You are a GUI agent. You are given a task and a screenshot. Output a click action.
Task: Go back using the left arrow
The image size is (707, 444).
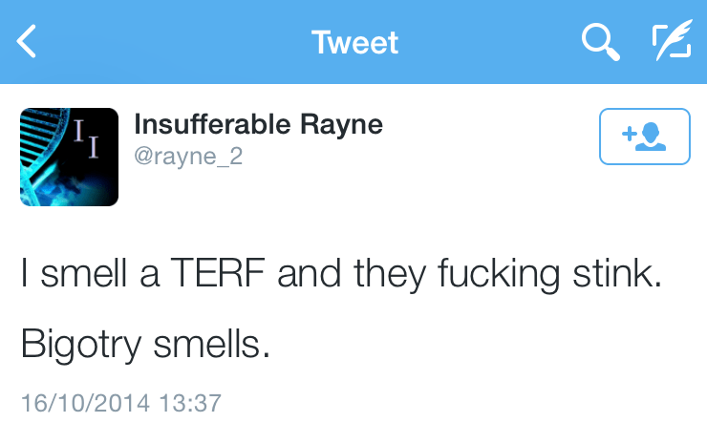pos(27,42)
